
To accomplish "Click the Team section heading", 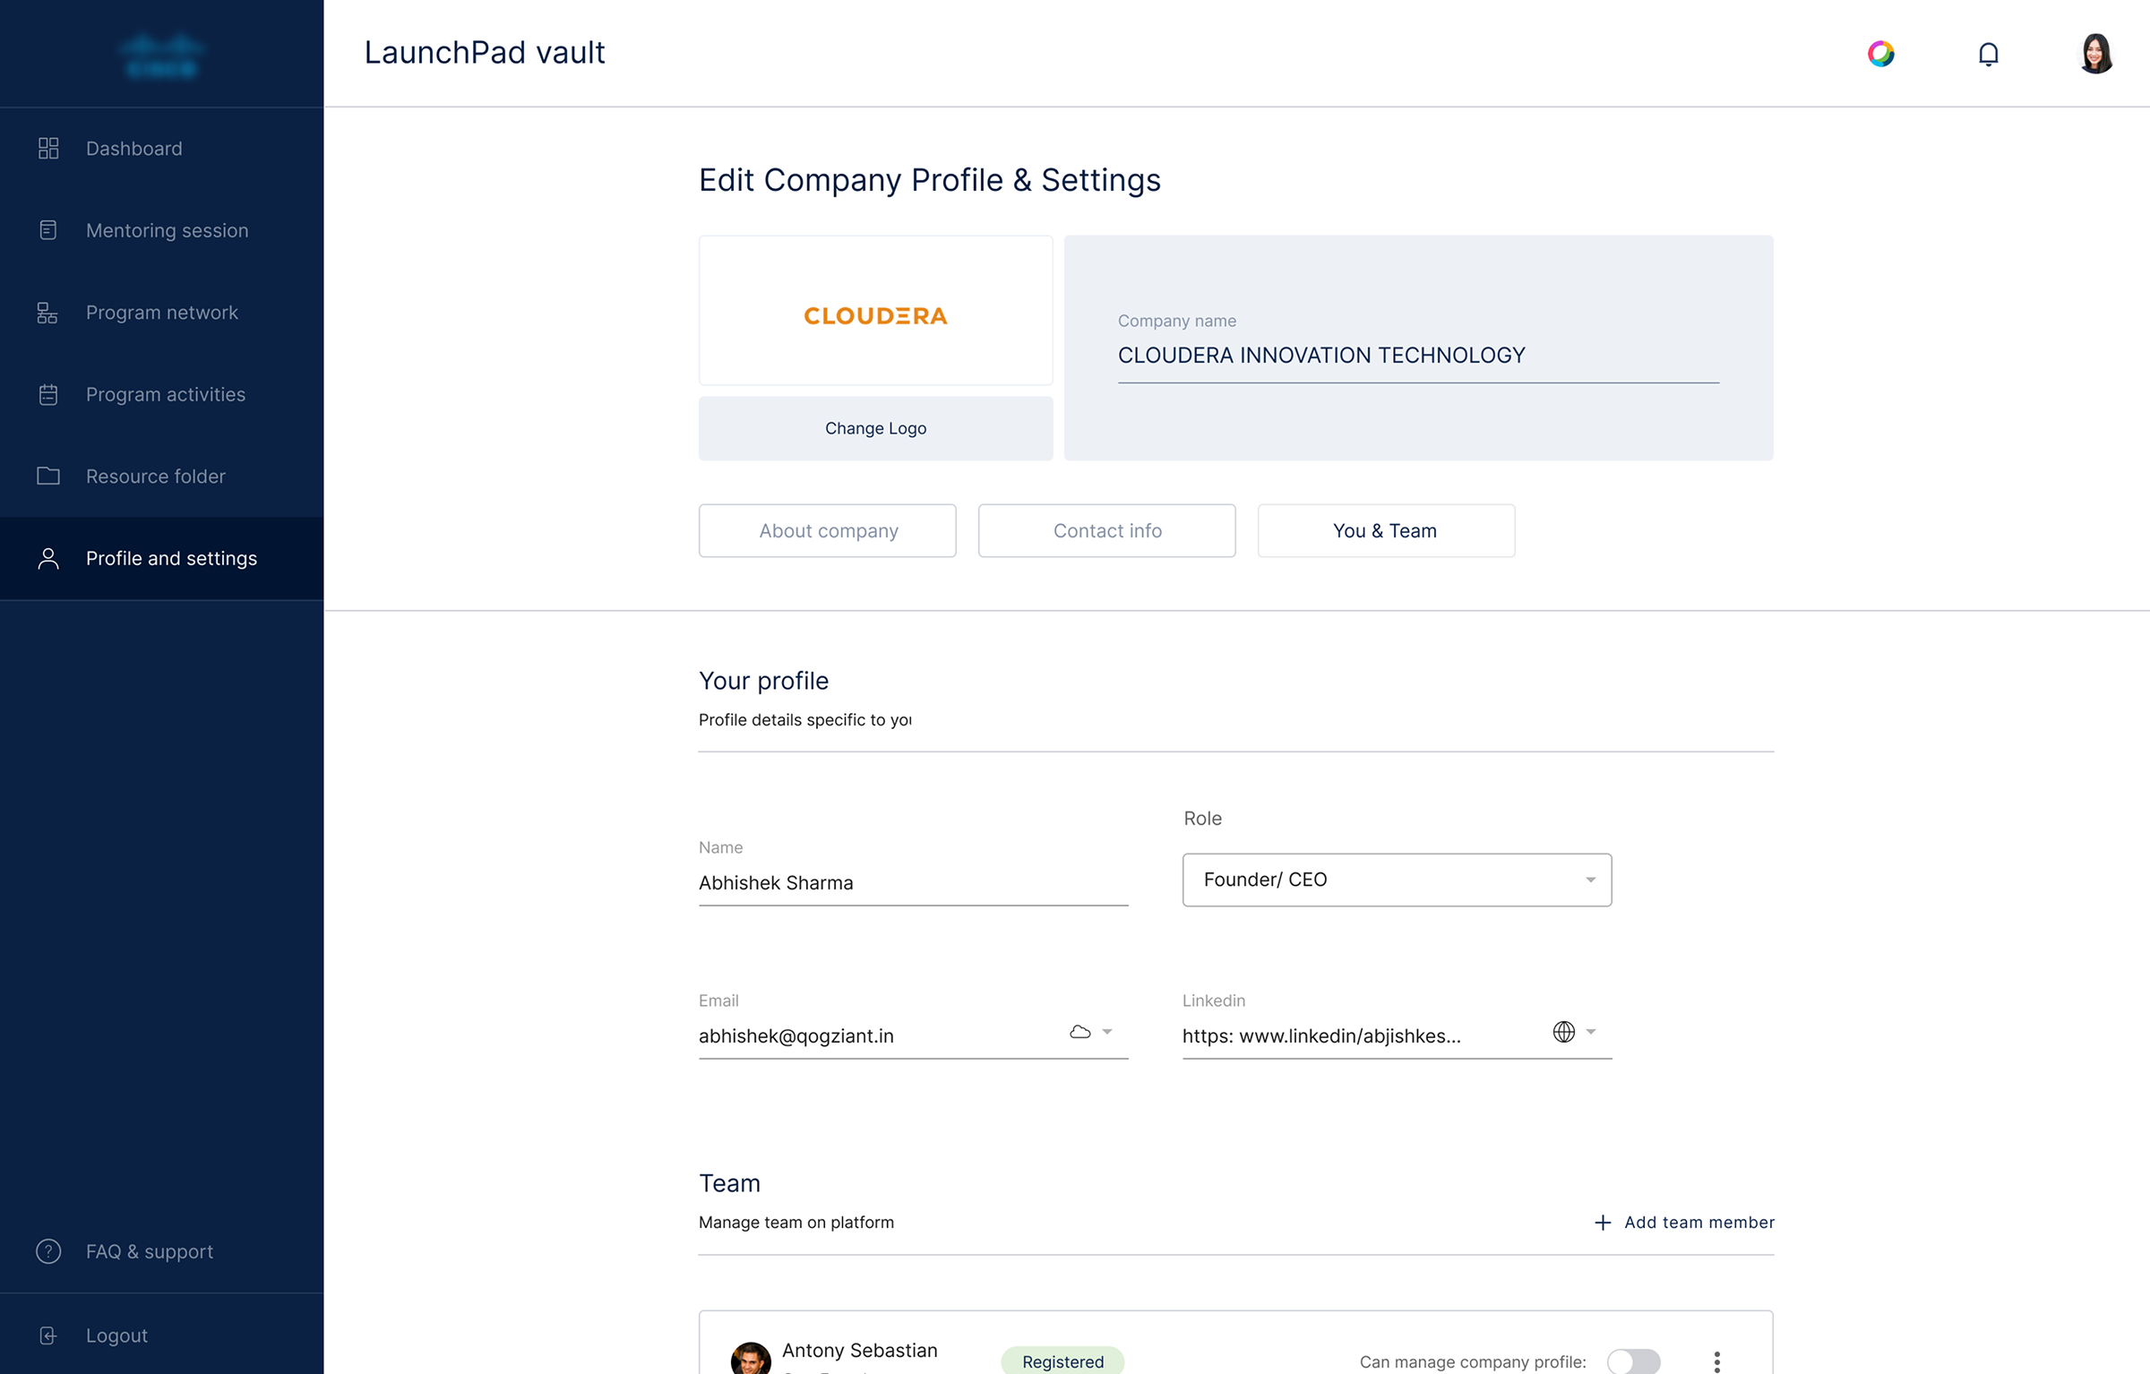I will (x=729, y=1183).
